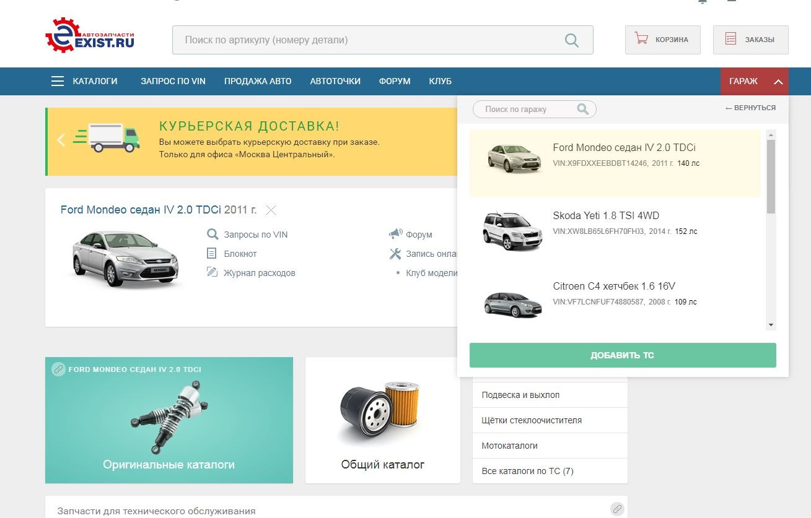
Task: Select Ford Mondeo седан IV 2.0 TDCi in garage
Action: tap(615, 163)
